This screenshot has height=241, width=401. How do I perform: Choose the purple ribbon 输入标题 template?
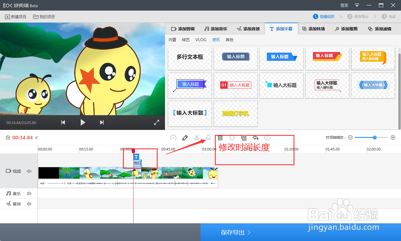tap(190, 86)
